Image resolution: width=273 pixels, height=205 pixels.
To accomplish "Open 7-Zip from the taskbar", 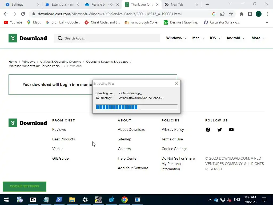I will [33, 200].
